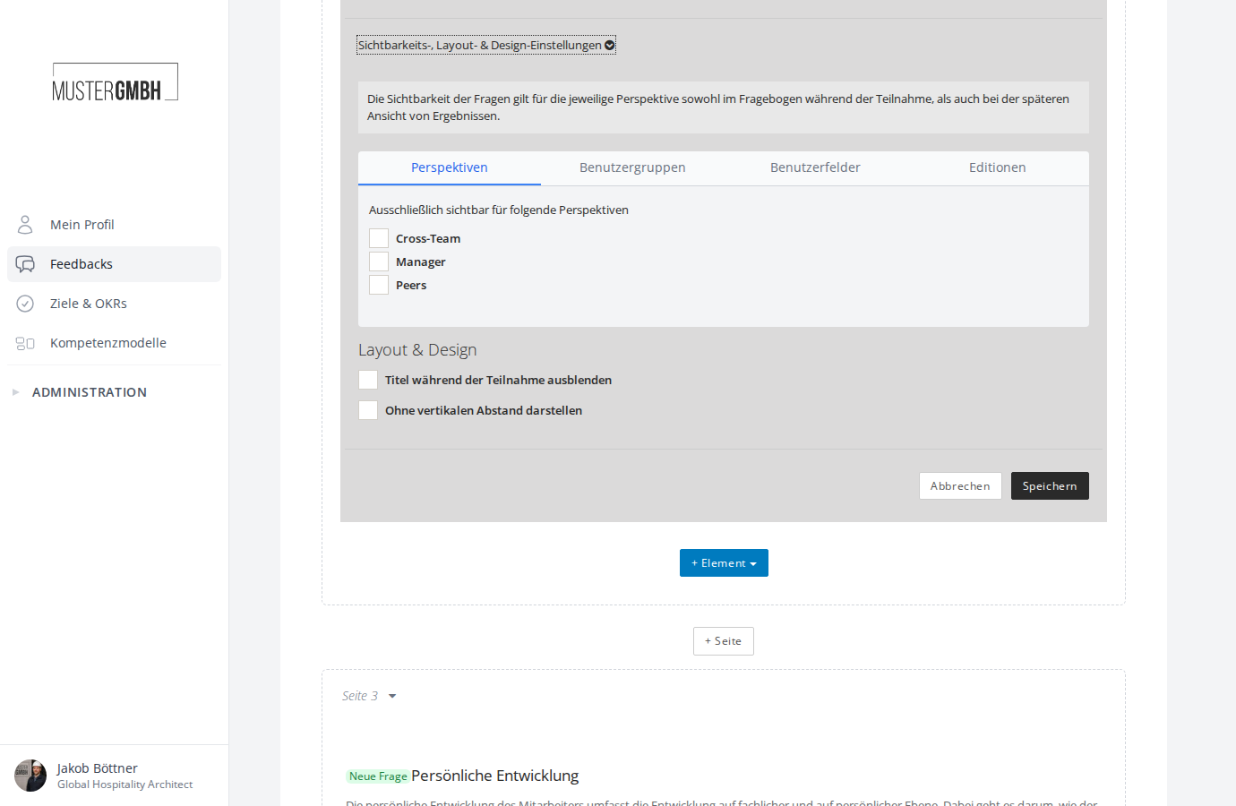Viewport: 1236px width, 806px height.
Task: Click the Global Hospitality Architect subtitle
Action: 125,785
